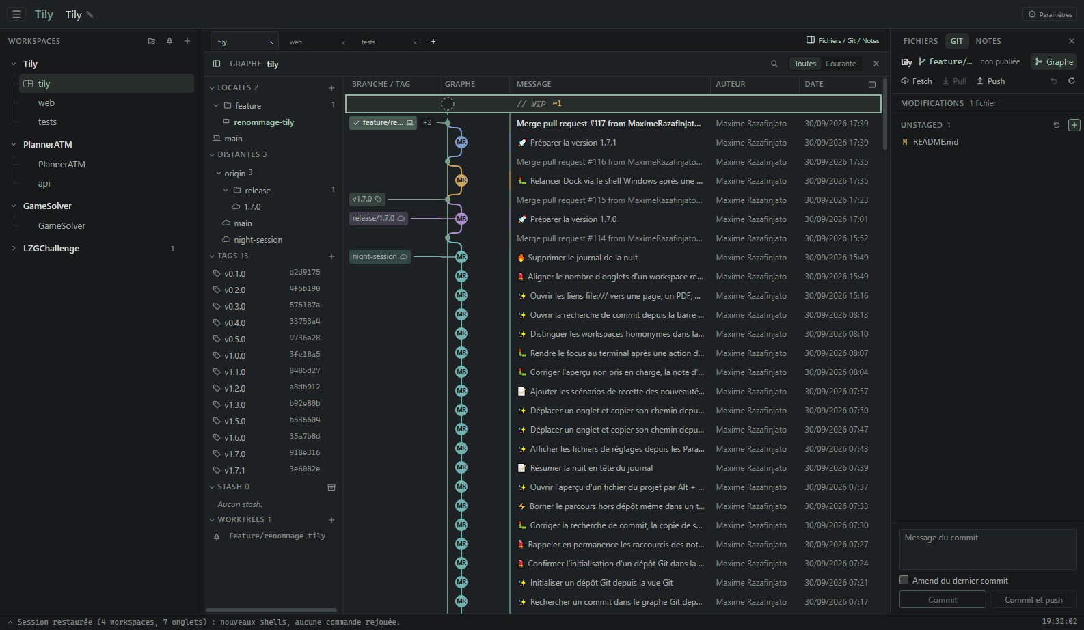This screenshot has height=630, width=1084.
Task: Add a new workspace with plus icon
Action: [x=187, y=41]
